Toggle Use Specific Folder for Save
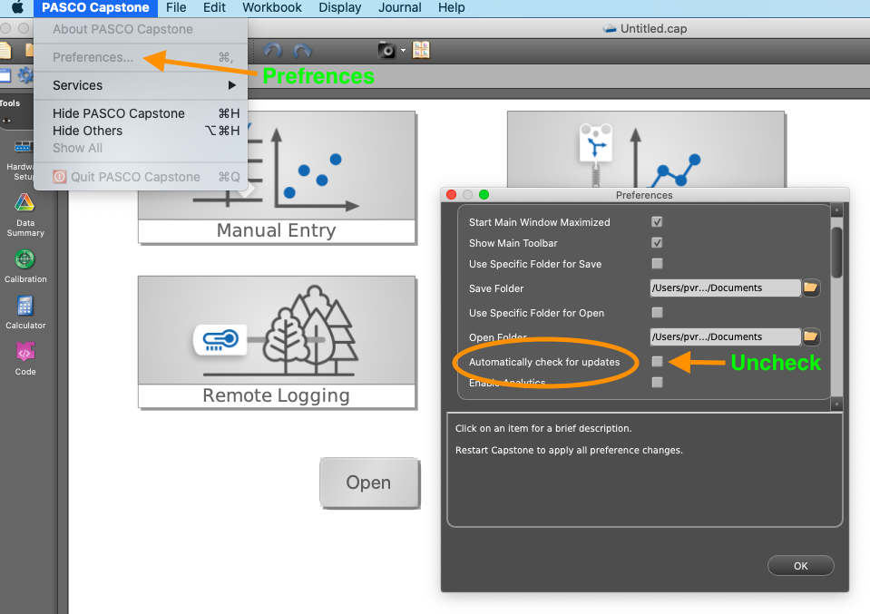 coord(657,263)
